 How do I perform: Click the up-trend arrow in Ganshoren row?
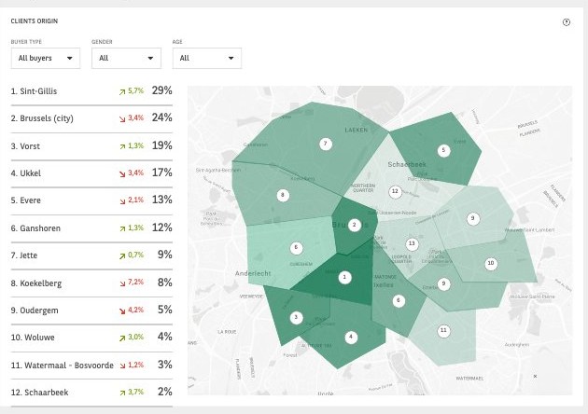(x=122, y=228)
